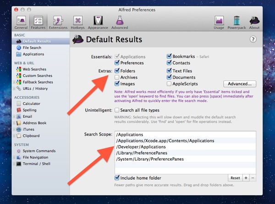Toggle the Folders checkbox
Viewport: 275px width, 204px height.
[117, 71]
